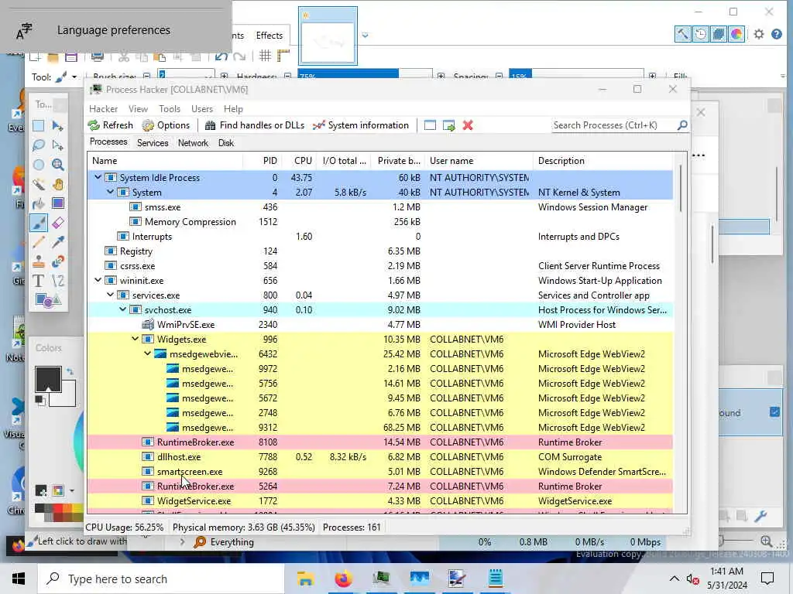Collapse the svchost.exe tree node

coord(123,309)
